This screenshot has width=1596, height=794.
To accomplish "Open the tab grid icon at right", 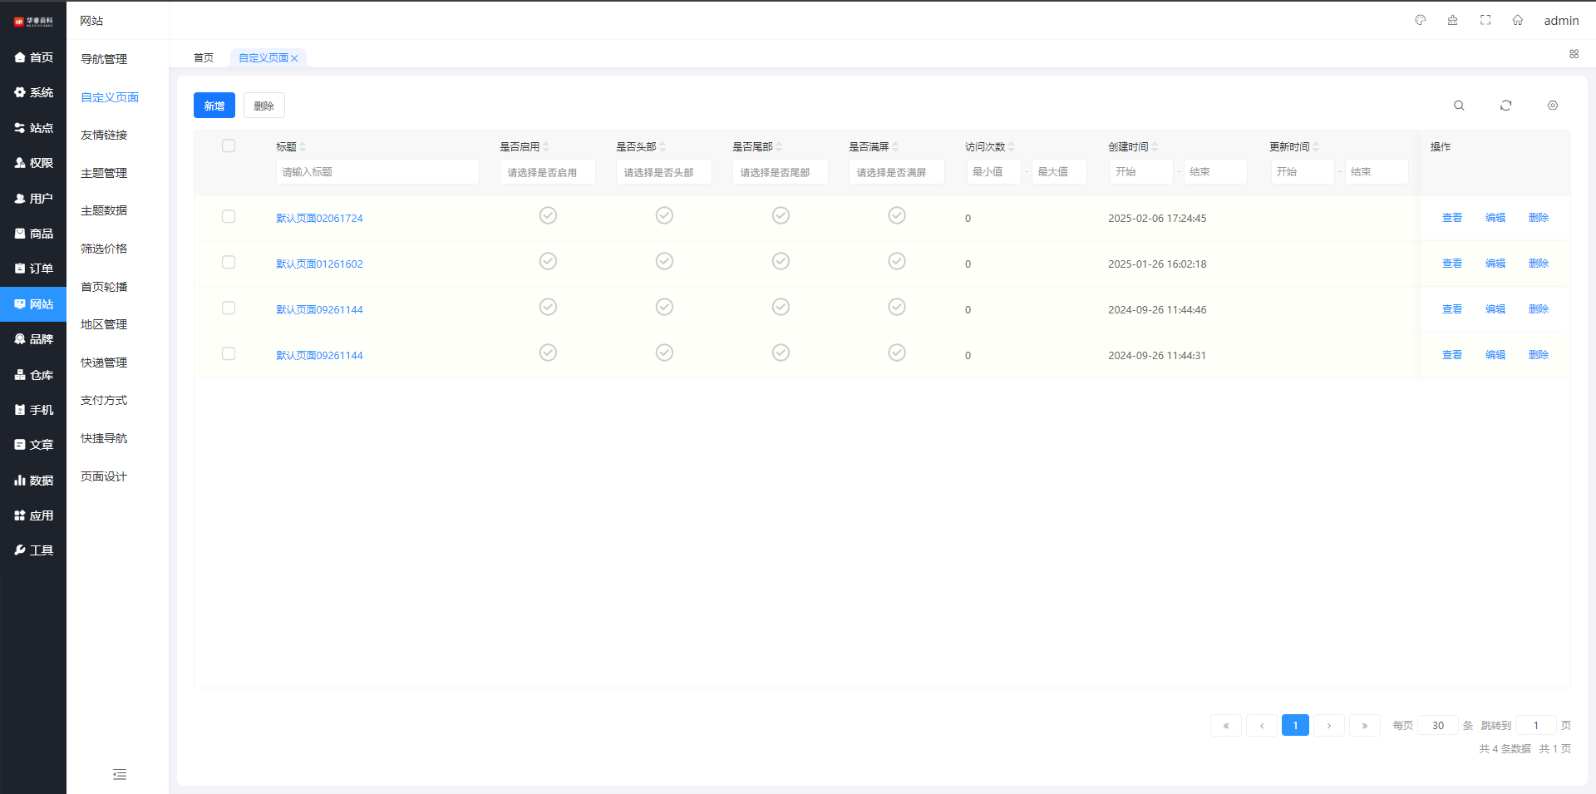I will tap(1574, 54).
